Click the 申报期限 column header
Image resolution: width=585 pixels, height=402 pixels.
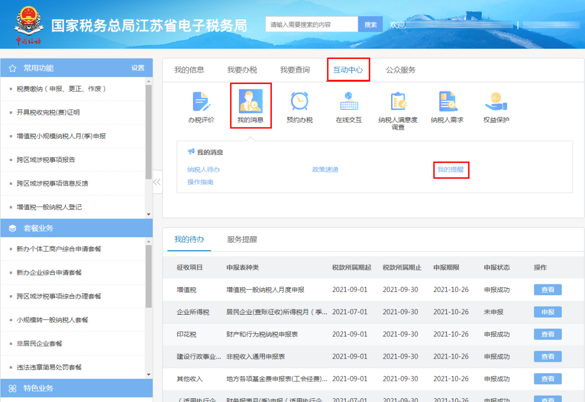[x=446, y=267]
